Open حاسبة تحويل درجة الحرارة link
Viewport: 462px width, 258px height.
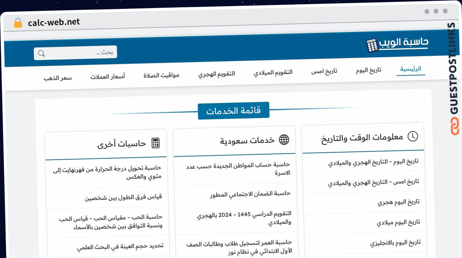pos(107,173)
